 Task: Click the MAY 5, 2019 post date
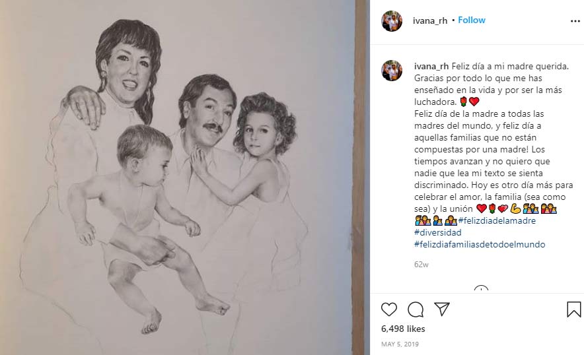tap(400, 344)
